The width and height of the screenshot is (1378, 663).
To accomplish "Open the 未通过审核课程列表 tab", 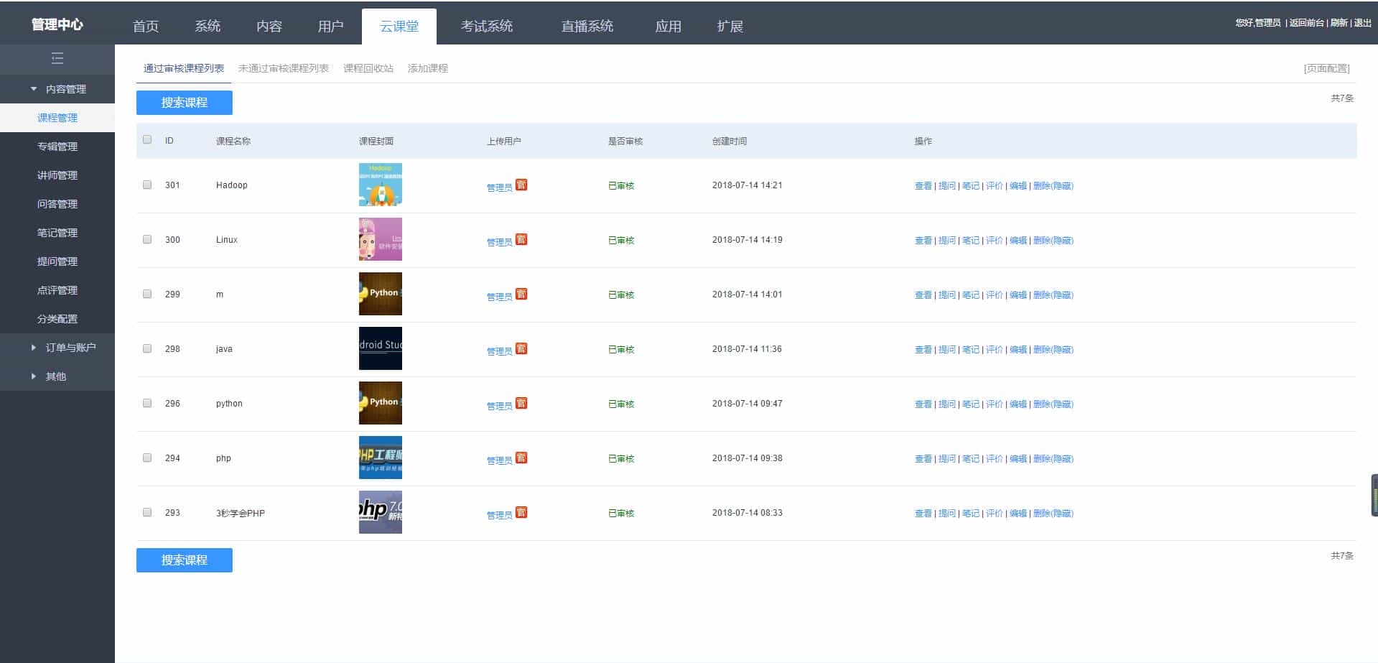I will click(x=283, y=68).
